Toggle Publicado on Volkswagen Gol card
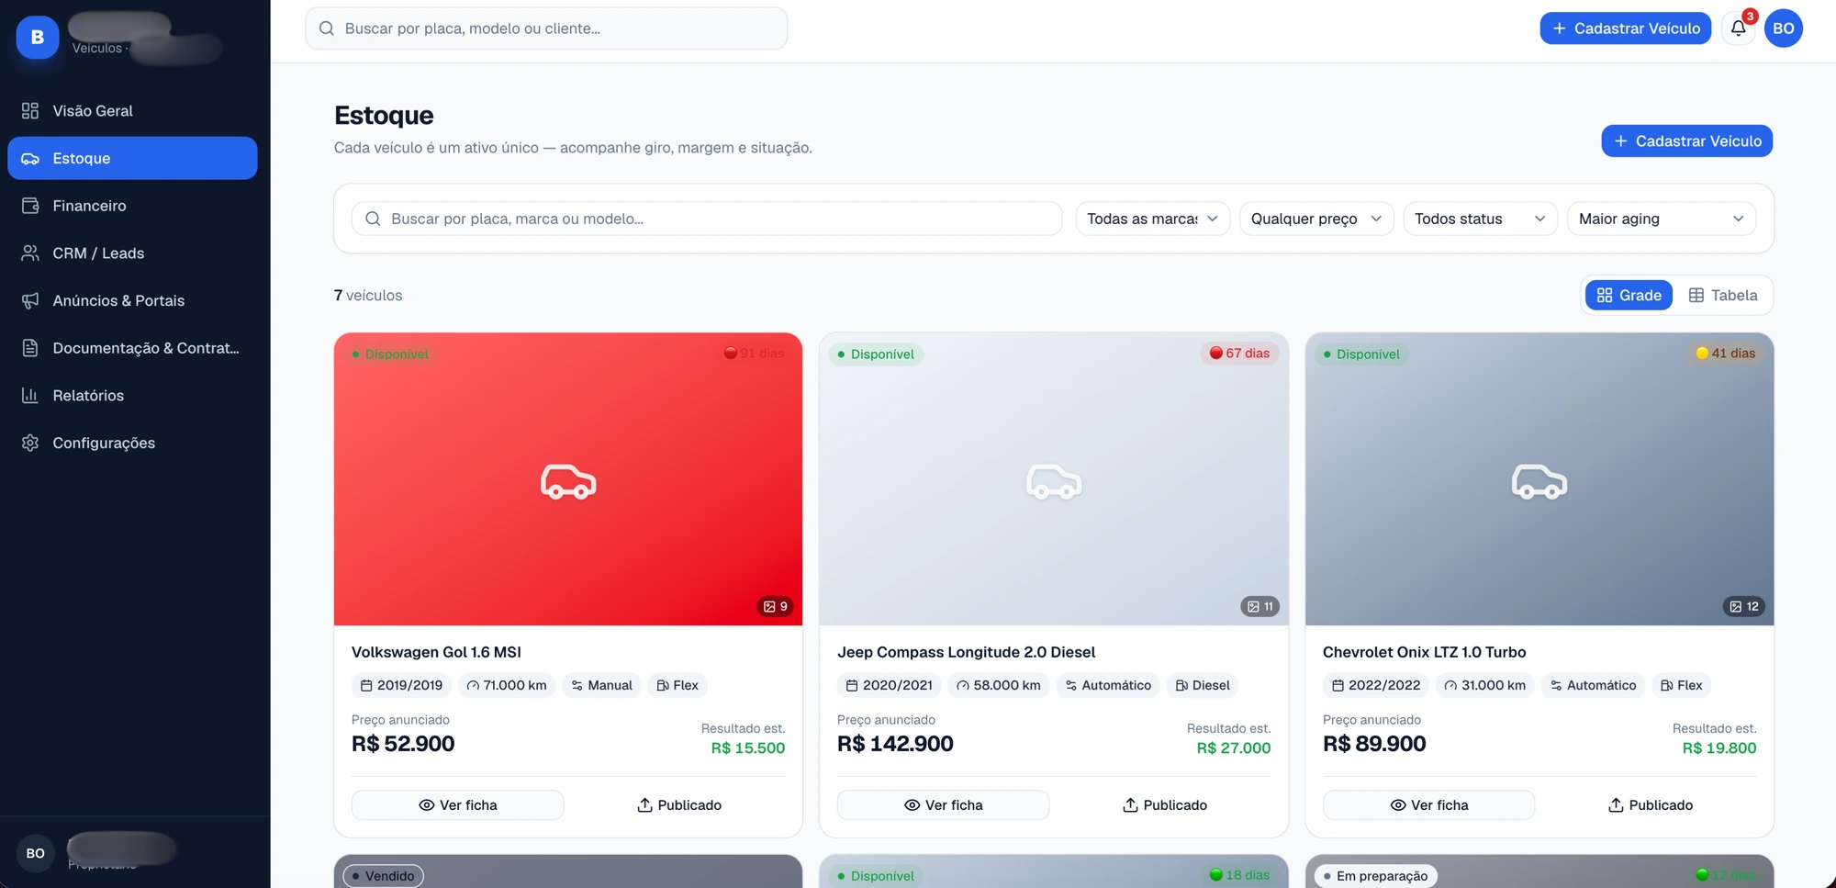 tap(679, 805)
